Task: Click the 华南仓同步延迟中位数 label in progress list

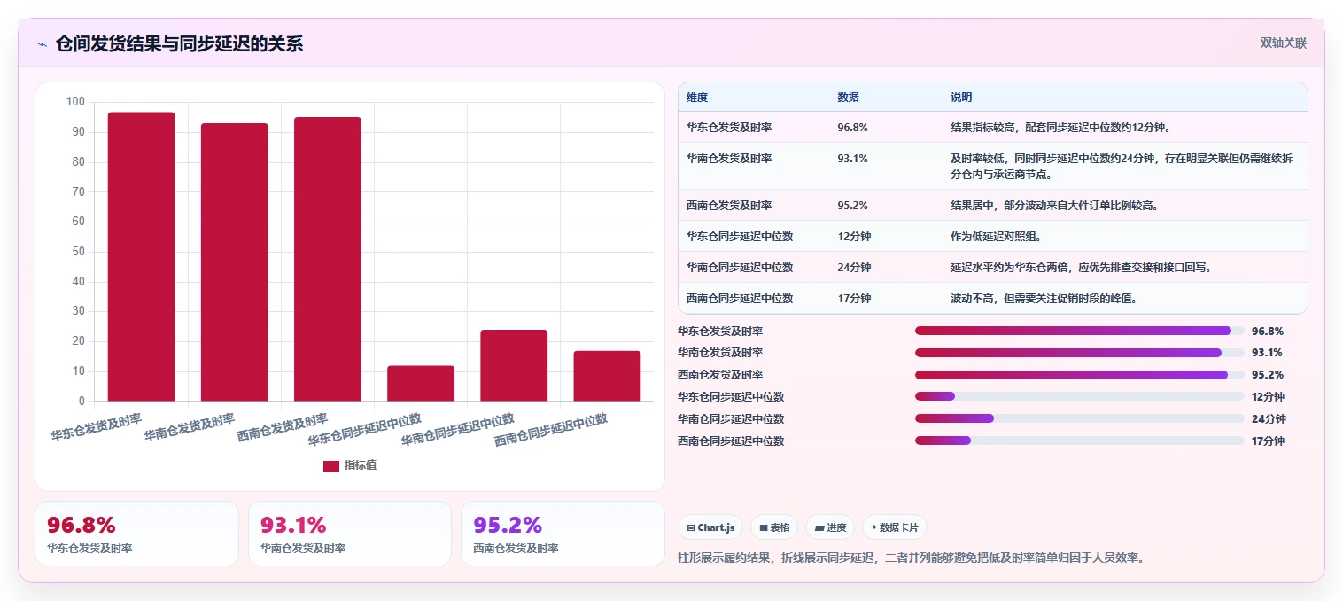Action: point(731,418)
